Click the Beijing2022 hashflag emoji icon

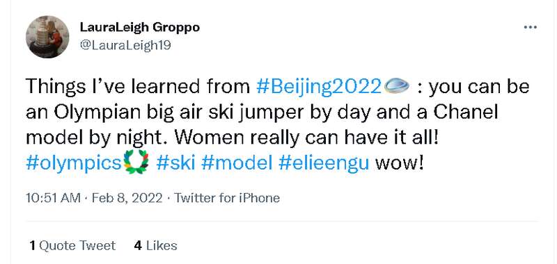coord(397,86)
